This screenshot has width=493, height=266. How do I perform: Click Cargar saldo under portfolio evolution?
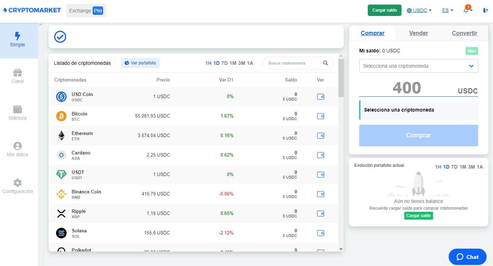(419, 215)
